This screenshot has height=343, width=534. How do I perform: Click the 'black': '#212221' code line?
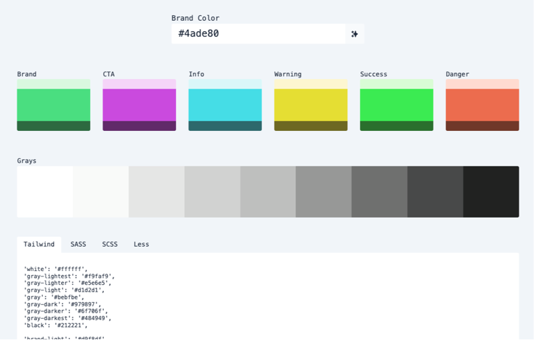click(x=55, y=325)
